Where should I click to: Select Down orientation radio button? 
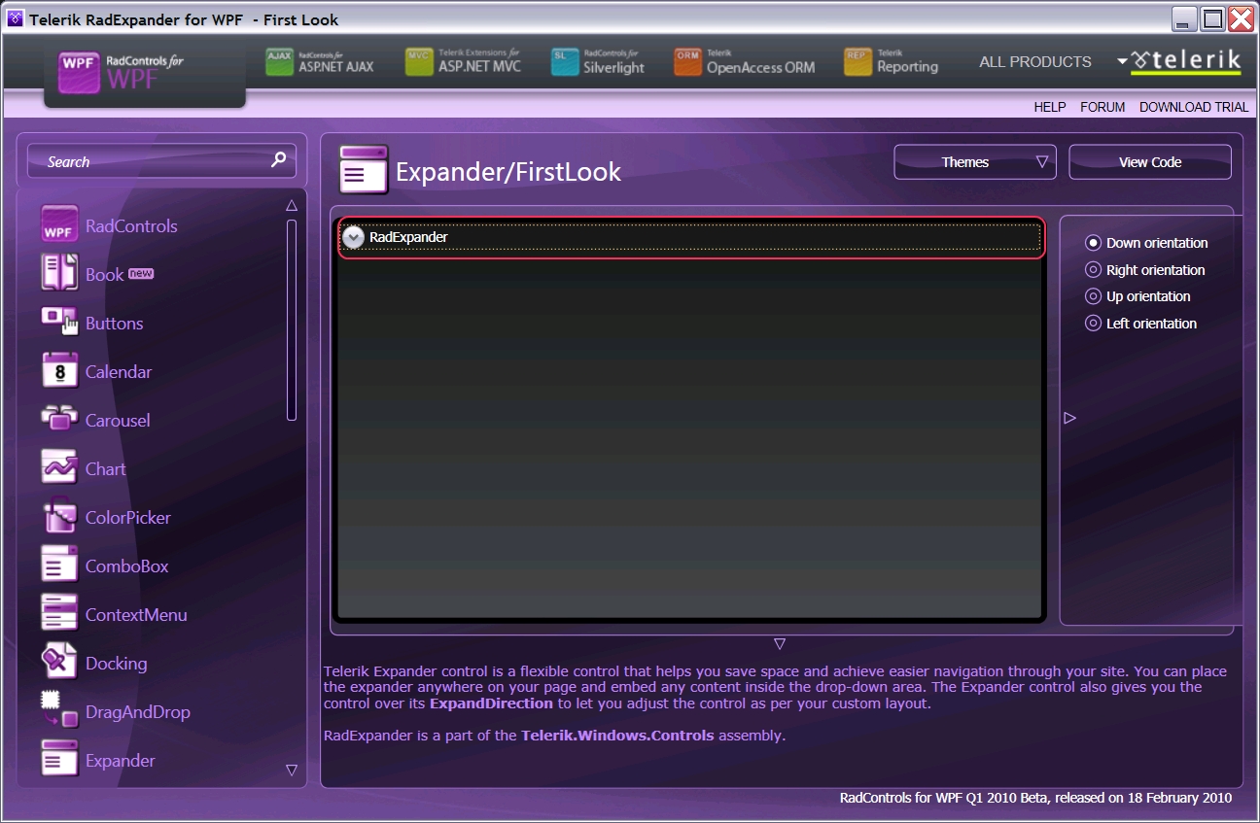click(1093, 243)
